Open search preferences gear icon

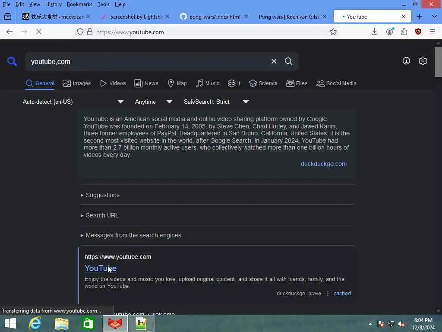423,61
